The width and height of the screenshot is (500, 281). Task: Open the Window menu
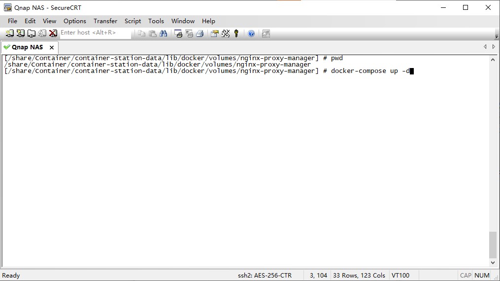click(183, 21)
